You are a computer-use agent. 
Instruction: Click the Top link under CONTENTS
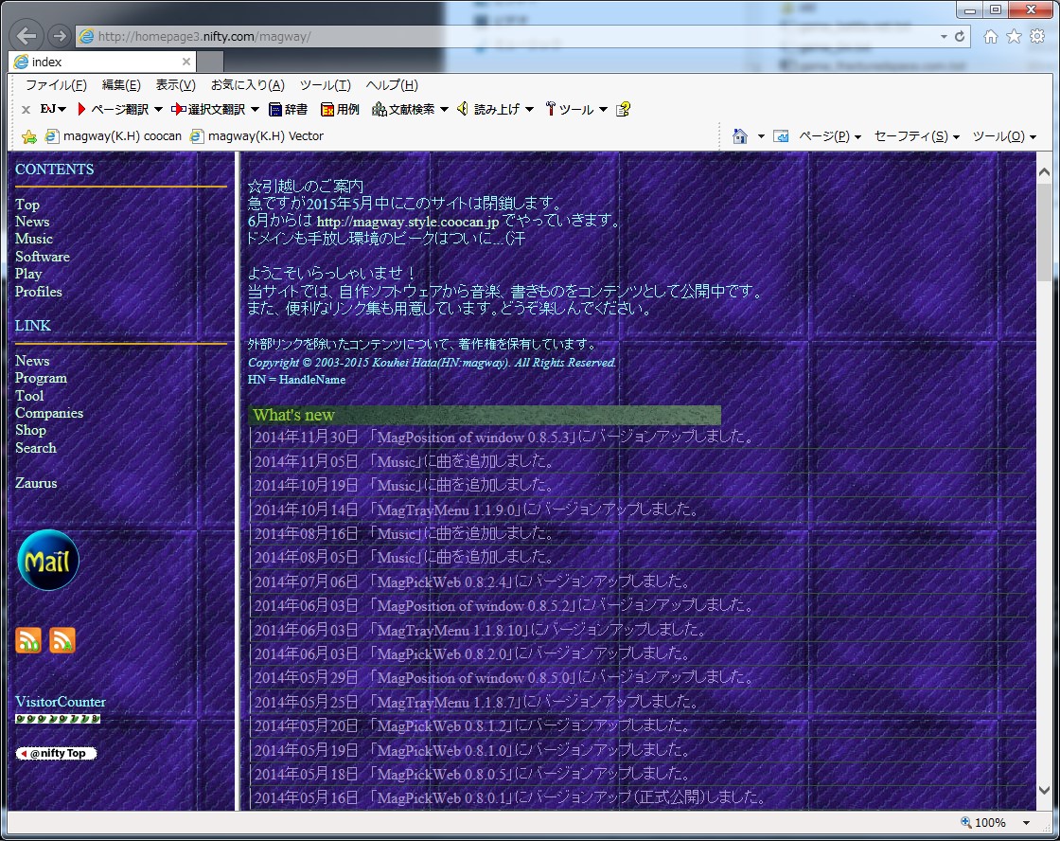coord(27,205)
